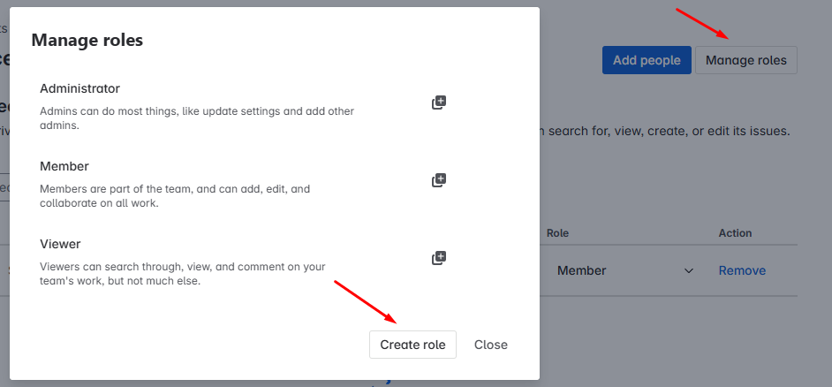Close the Manage roles dialog

pos(491,345)
